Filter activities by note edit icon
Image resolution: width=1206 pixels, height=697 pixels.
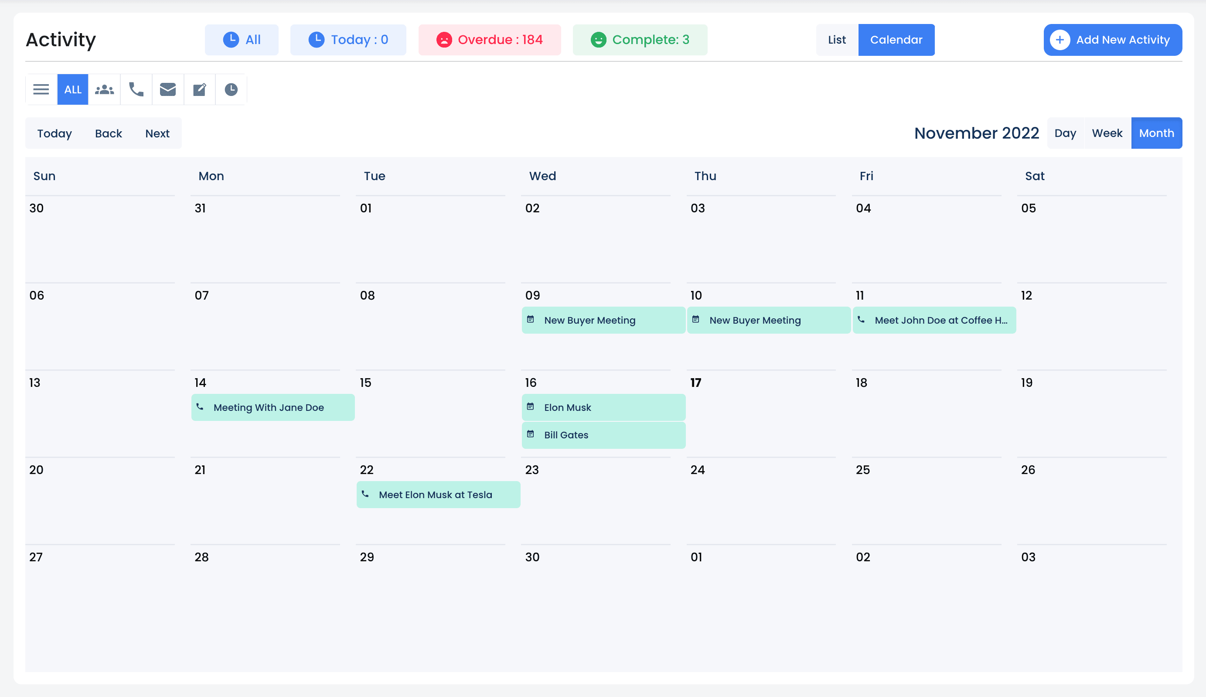pyautogui.click(x=200, y=89)
